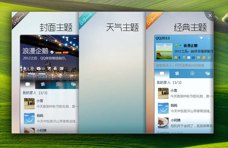The width and height of the screenshot is (228, 148).
Task: Click the profile landscape avatar in classic theme
Action: pyautogui.click(x=164, y=51)
